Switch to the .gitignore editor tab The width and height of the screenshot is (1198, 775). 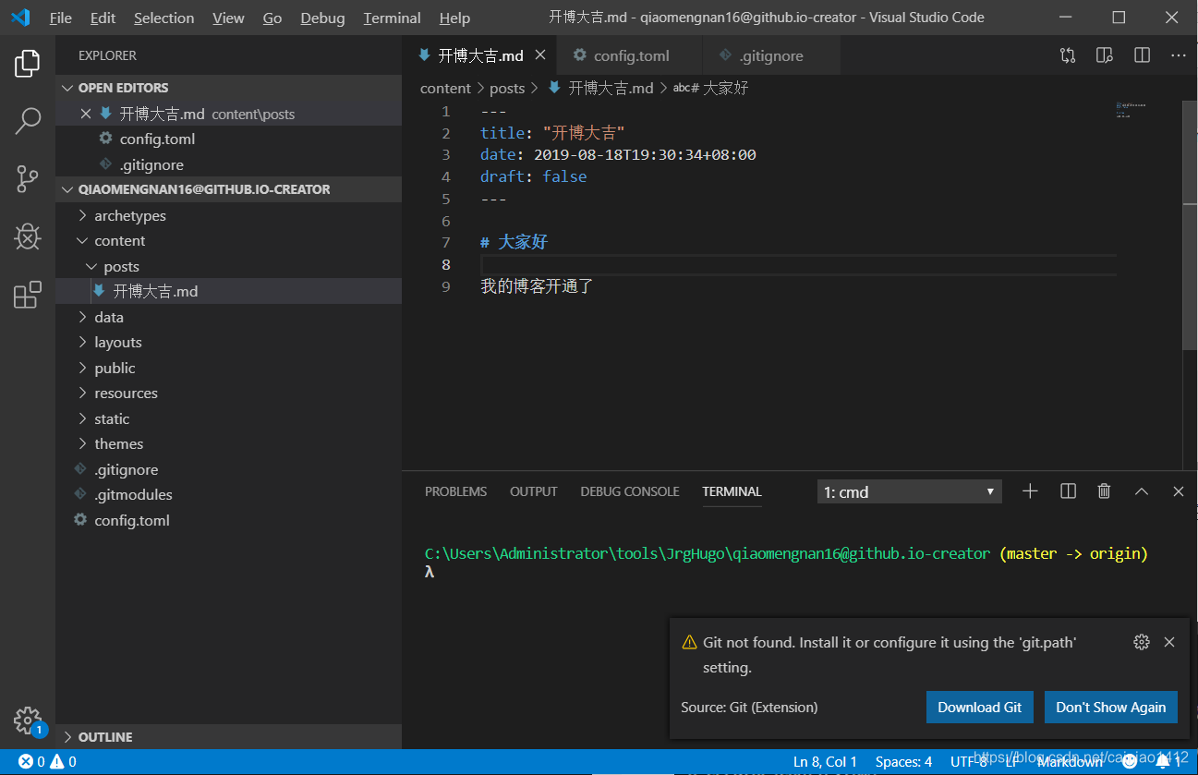pos(771,55)
